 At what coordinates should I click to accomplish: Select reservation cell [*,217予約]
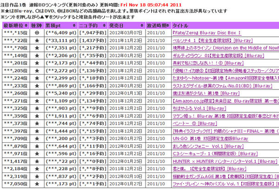(93, 48)
